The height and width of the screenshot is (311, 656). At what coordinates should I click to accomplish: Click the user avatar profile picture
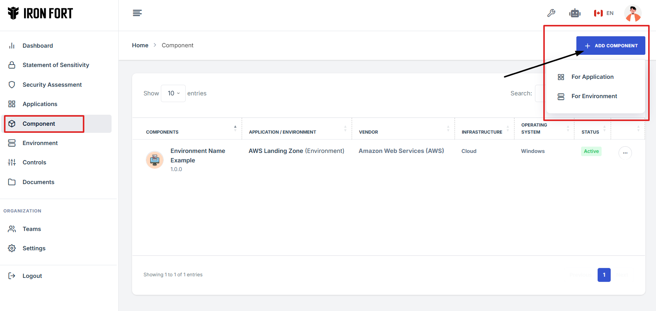[633, 13]
